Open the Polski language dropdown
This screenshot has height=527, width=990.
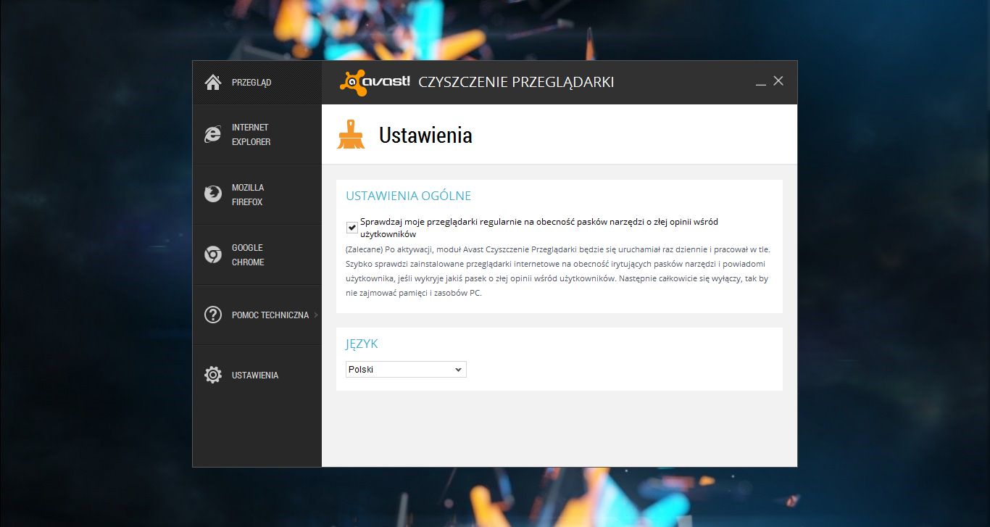[x=406, y=370]
